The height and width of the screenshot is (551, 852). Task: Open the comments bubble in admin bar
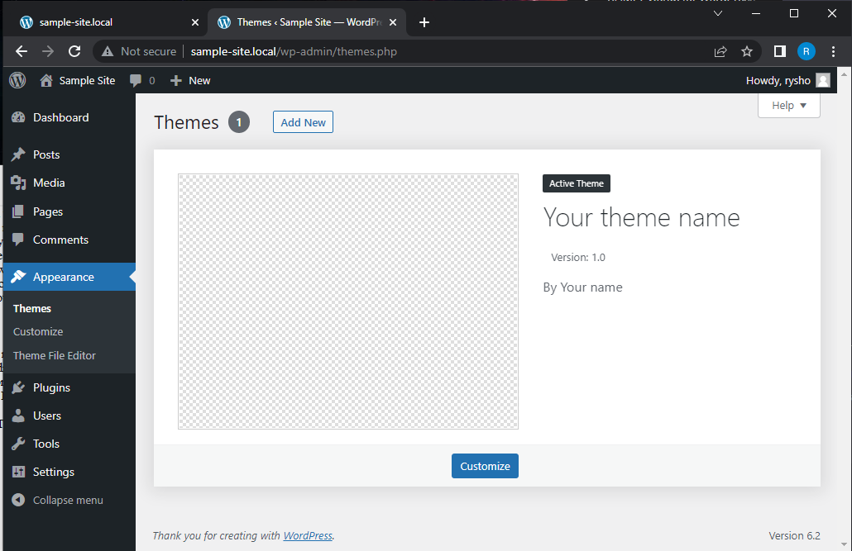tap(136, 80)
